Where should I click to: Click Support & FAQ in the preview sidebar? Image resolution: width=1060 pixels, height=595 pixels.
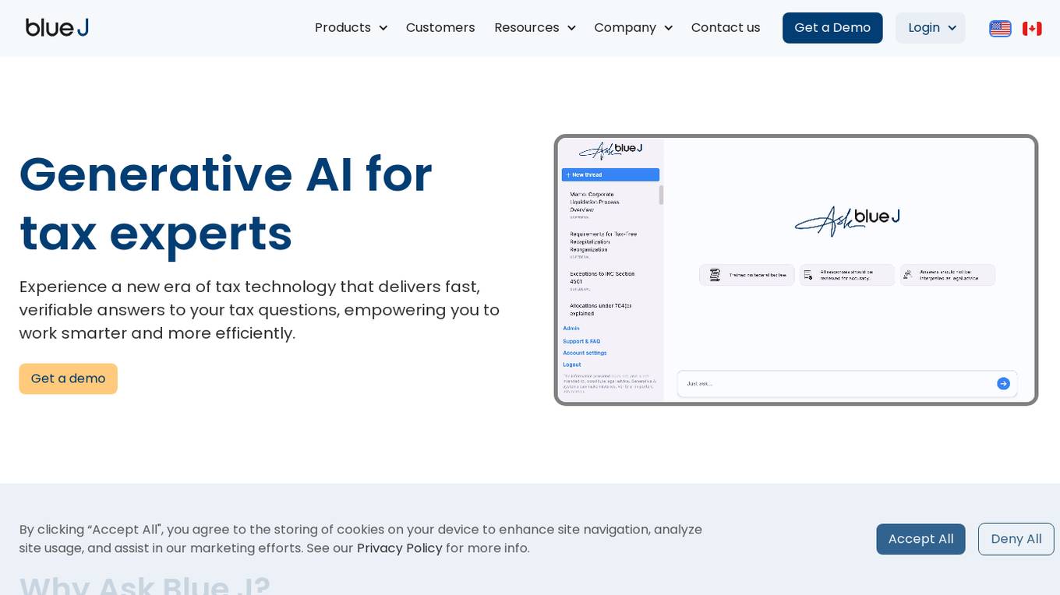[x=581, y=341]
